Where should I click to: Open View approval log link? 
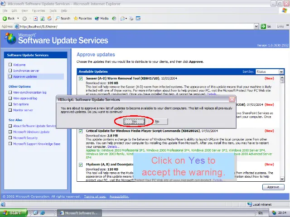coord(25,99)
